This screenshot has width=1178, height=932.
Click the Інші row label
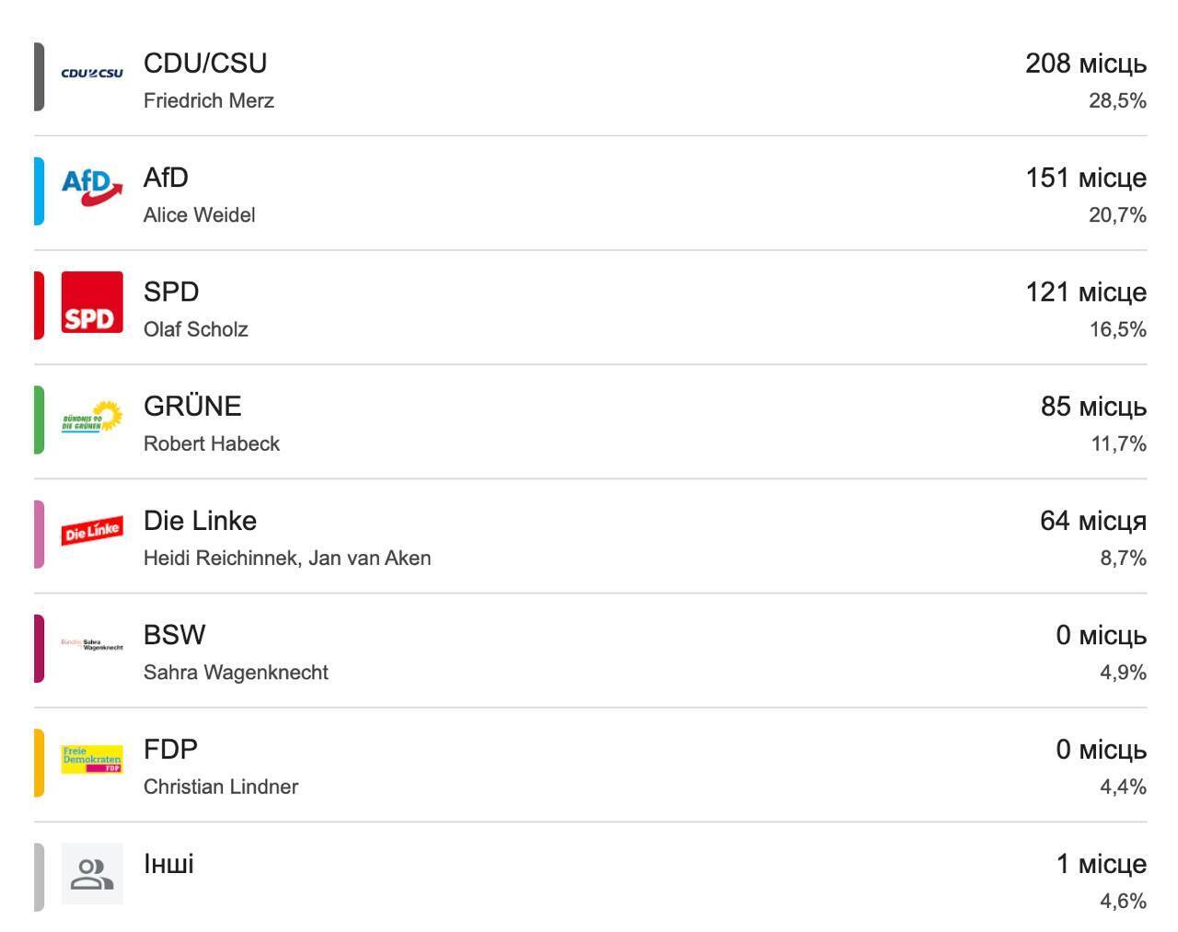click(169, 864)
